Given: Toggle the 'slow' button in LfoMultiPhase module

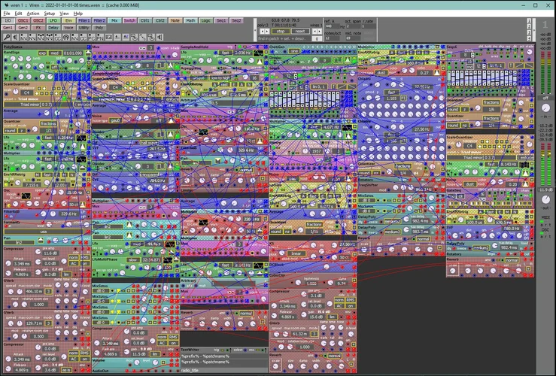Looking at the screenshot, I should coord(132,259).
